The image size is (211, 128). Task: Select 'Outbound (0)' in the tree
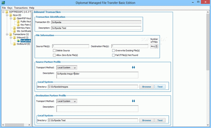click(x=23, y=44)
